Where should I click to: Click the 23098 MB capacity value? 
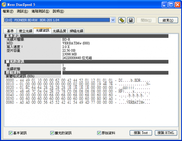(69, 54)
